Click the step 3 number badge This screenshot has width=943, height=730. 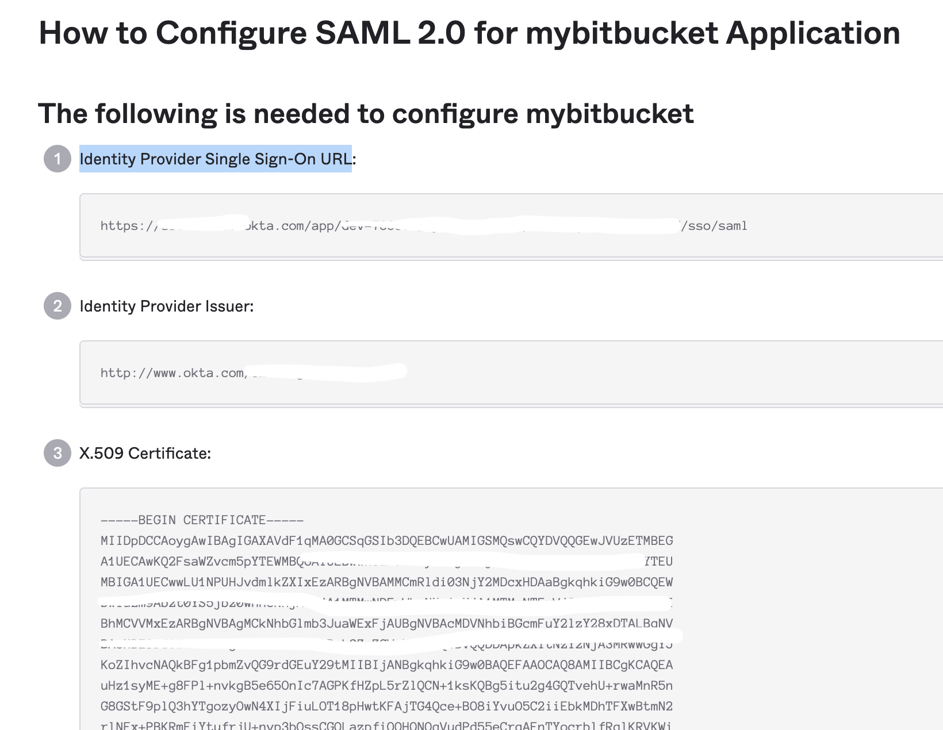point(57,453)
